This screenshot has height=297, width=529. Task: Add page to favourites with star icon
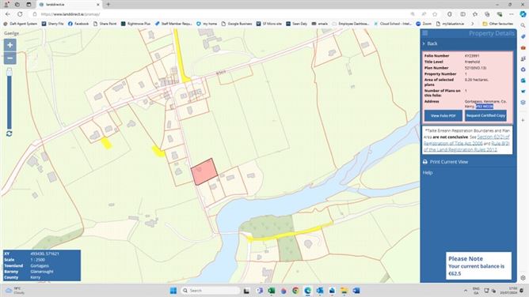(x=435, y=14)
